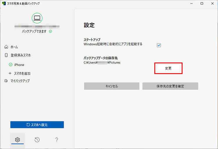Select 登録済みスマホ in the sidebar
This screenshot has width=218, height=149.
pos(20,55)
